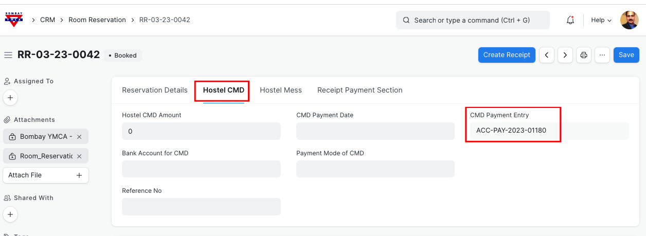Viewport: 646px width, 236px height.
Task: Share document using plus button
Action: 10,214
